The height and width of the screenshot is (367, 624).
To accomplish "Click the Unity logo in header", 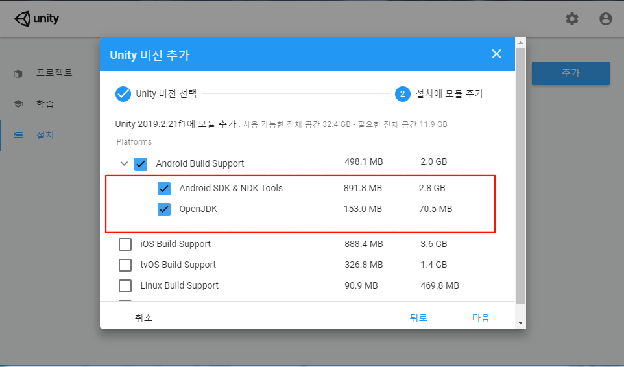I will [x=36, y=18].
